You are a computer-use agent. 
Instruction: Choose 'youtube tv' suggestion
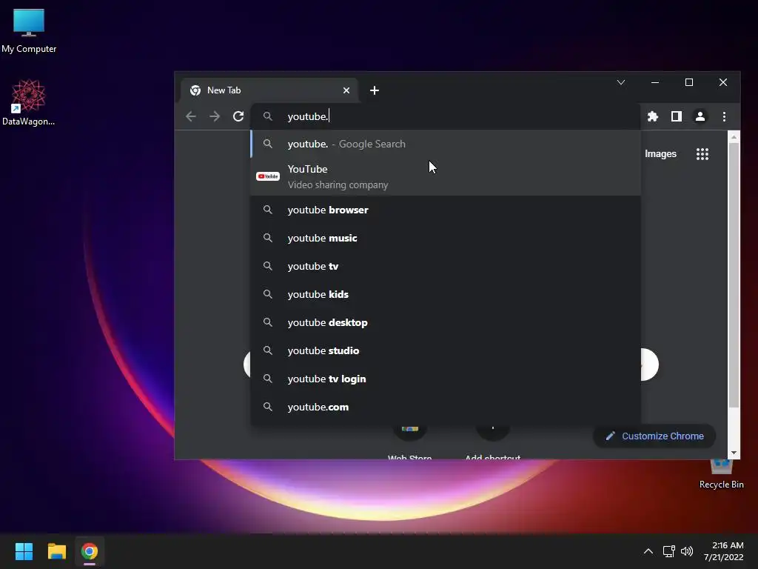446,266
